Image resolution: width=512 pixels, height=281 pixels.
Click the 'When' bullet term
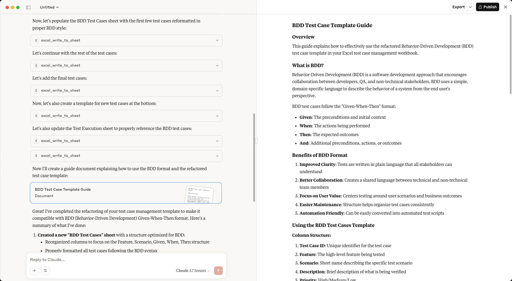[306, 126]
